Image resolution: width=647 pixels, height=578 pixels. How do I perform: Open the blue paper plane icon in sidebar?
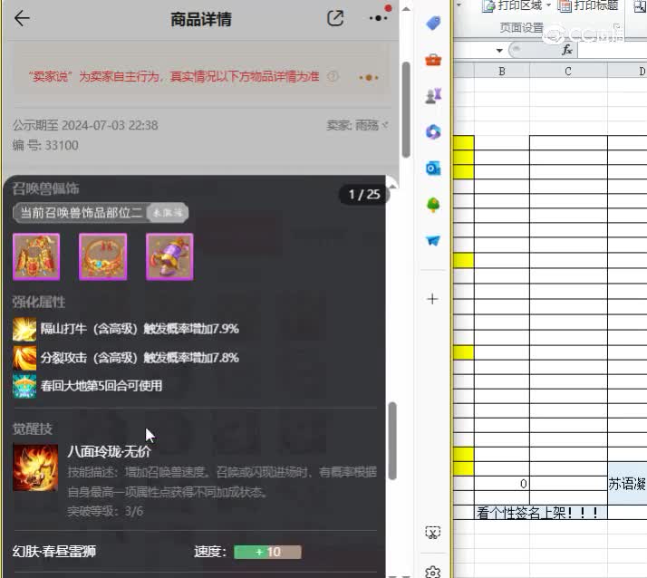(x=433, y=240)
